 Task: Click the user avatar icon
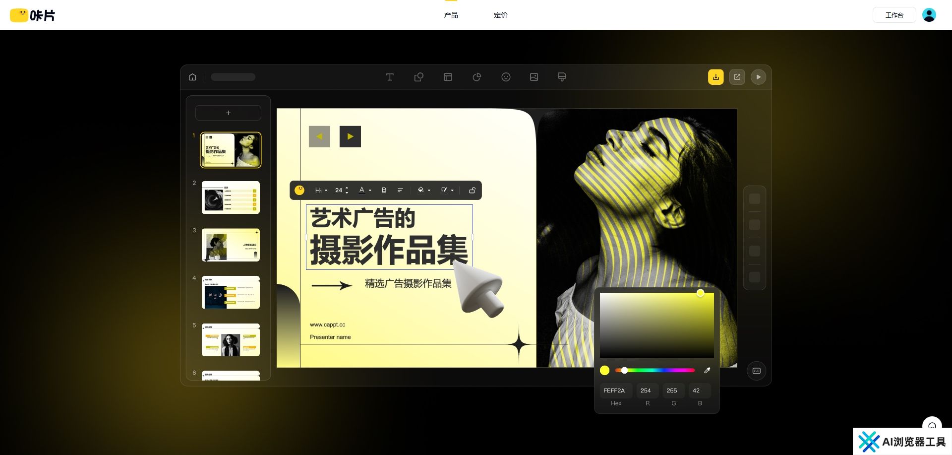(x=929, y=15)
